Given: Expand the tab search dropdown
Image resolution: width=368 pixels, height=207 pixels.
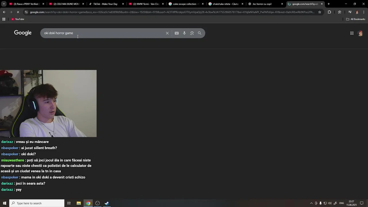Looking at the screenshot, I should pos(4,4).
